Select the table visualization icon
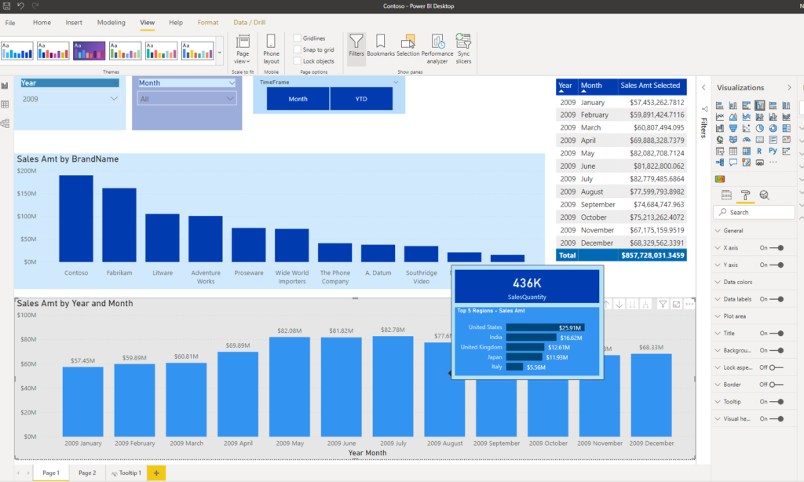This screenshot has width=804, height=482. [x=733, y=151]
